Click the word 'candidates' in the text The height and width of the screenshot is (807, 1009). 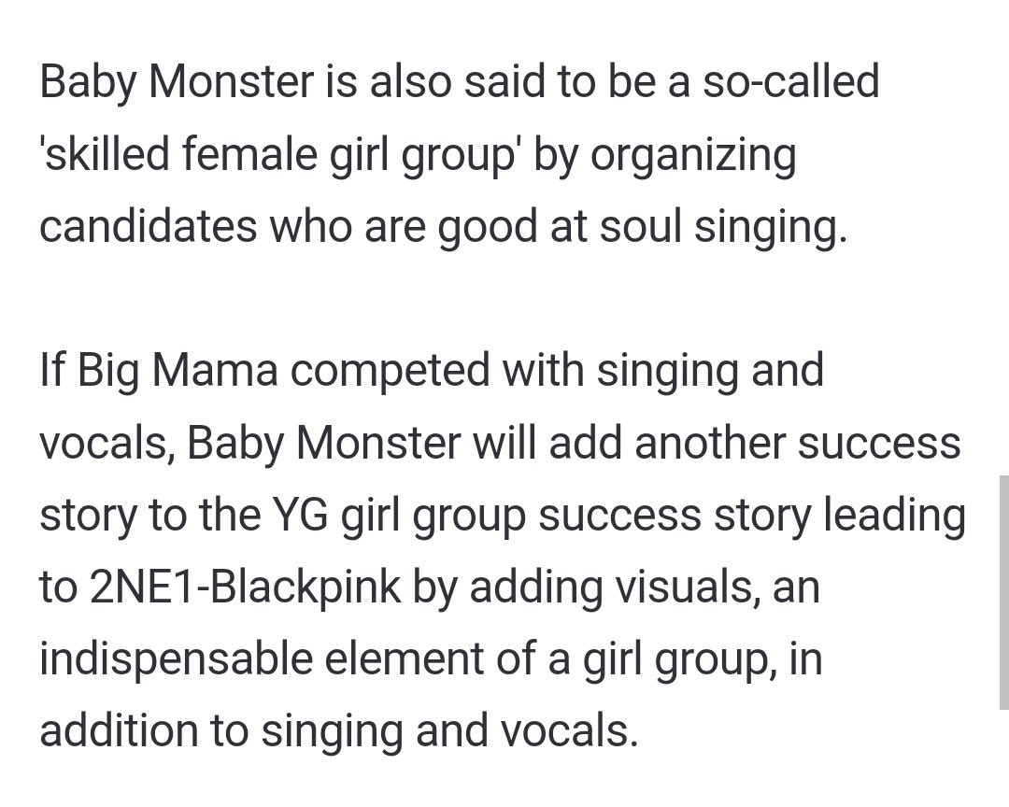click(x=148, y=227)
